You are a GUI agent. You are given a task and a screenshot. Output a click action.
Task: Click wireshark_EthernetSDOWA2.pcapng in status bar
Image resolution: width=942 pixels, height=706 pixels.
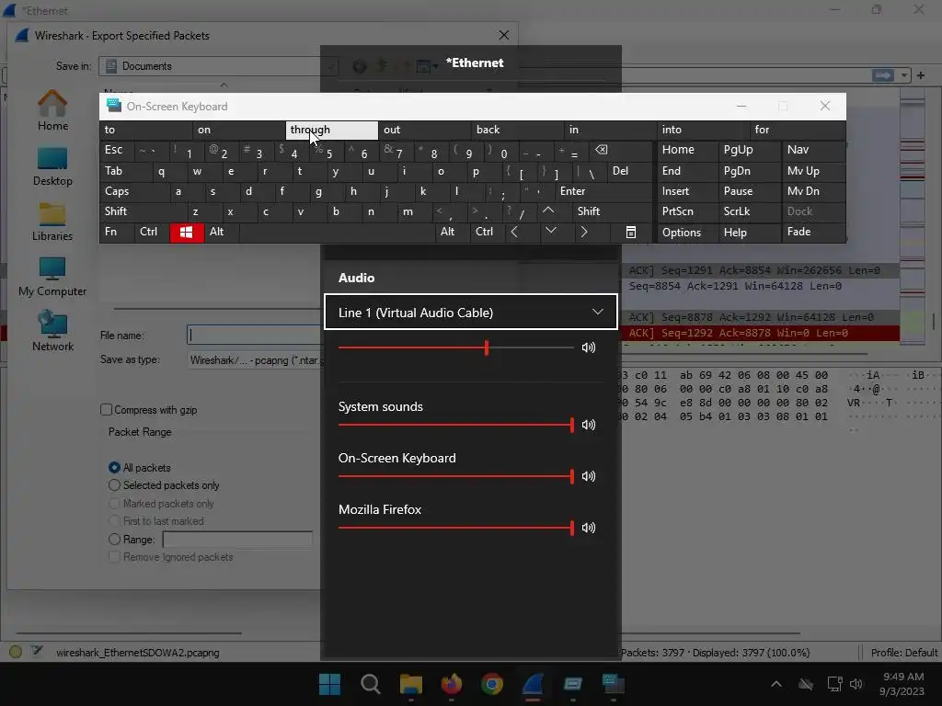pos(138,653)
